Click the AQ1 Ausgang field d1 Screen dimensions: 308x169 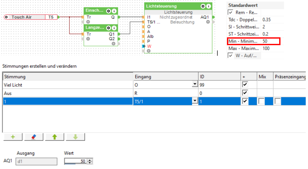point(36,161)
